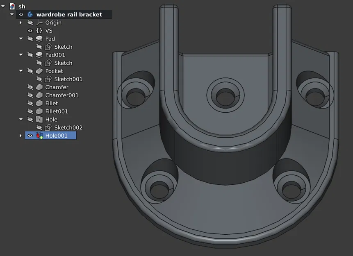Screen dimensions: 353x256
Task: Select the Pad label
Action: [x=50, y=39]
